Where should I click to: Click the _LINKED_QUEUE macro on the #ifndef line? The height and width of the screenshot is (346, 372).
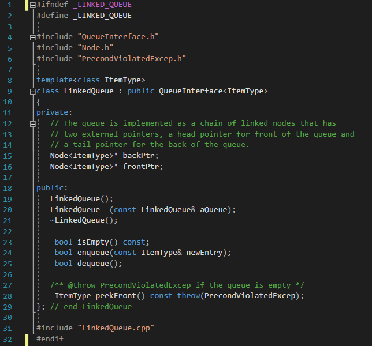point(102,5)
